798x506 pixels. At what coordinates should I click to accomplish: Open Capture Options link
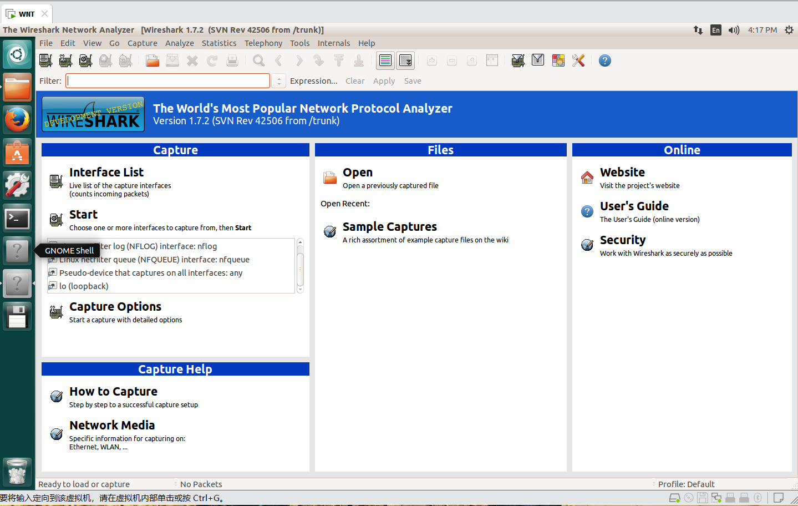(x=115, y=307)
